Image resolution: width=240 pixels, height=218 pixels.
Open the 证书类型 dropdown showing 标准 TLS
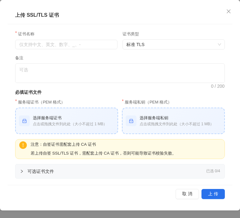tap(174, 44)
